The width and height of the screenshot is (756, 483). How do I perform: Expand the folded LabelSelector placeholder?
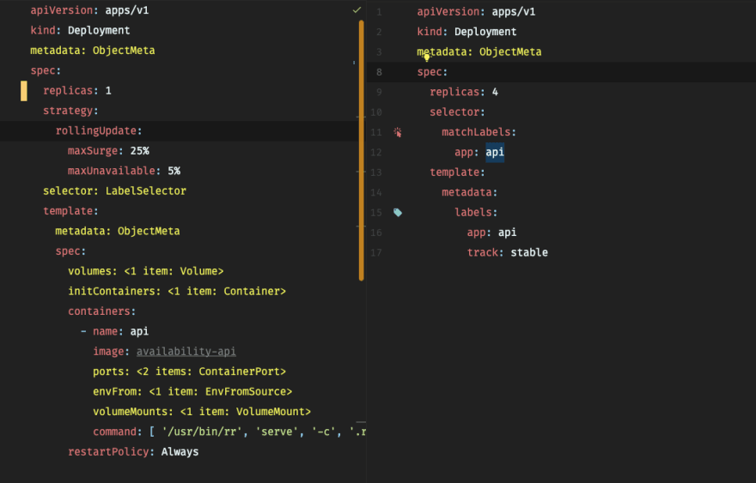[x=145, y=190]
